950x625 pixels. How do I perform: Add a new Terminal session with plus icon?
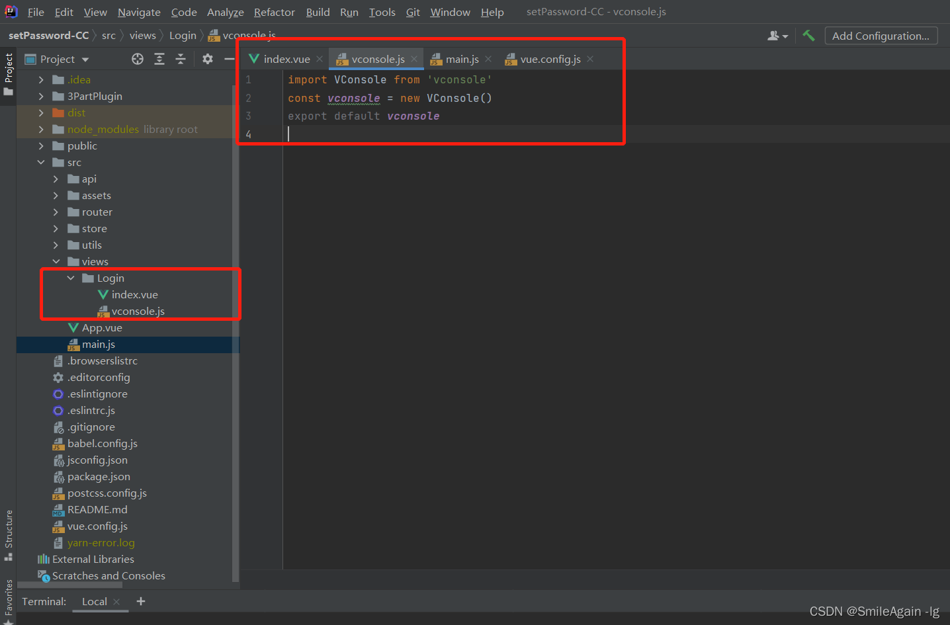(140, 601)
